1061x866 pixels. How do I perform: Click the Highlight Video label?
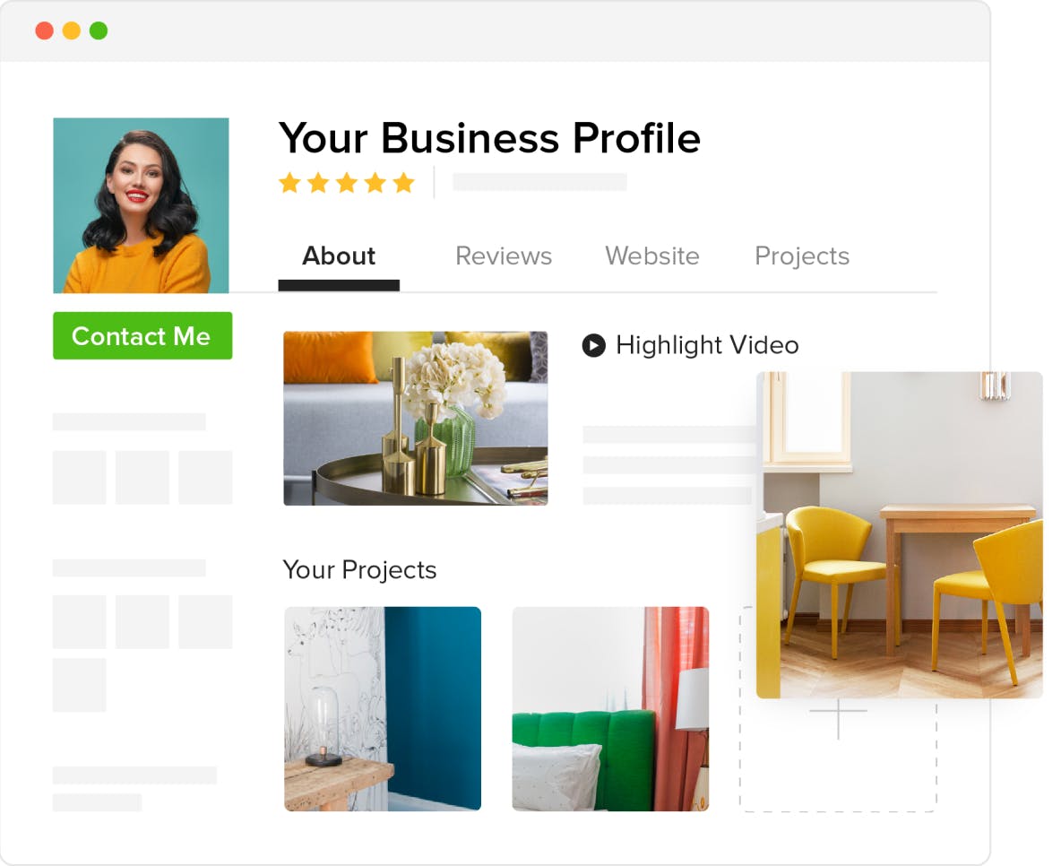click(x=707, y=345)
